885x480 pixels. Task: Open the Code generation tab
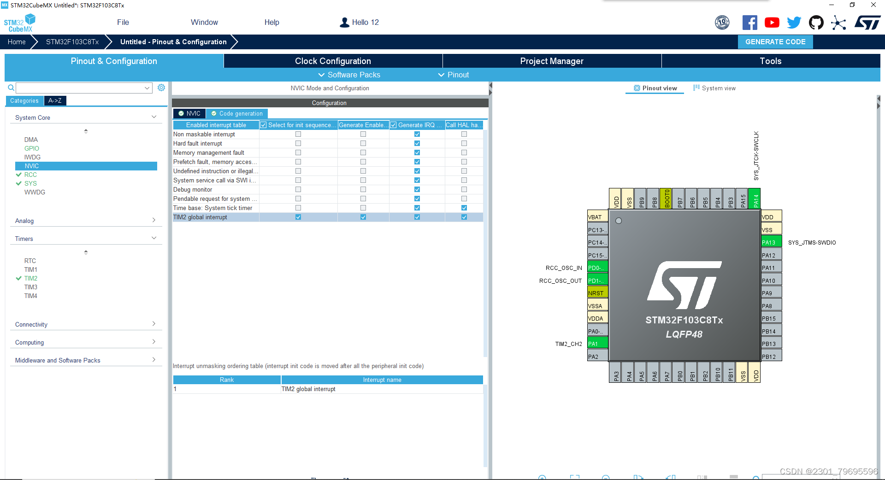[x=237, y=113]
